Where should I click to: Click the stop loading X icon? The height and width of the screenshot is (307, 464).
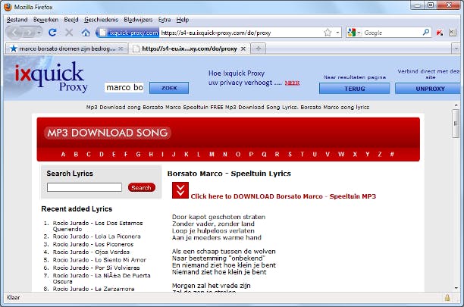click(x=69, y=33)
